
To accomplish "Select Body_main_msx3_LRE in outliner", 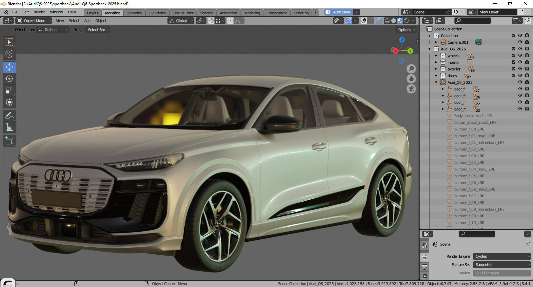I will 473,116.
